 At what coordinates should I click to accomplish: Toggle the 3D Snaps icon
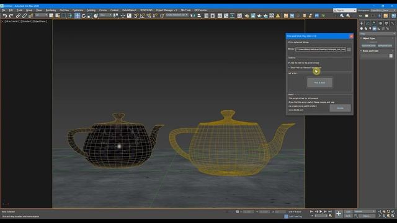point(136,16)
